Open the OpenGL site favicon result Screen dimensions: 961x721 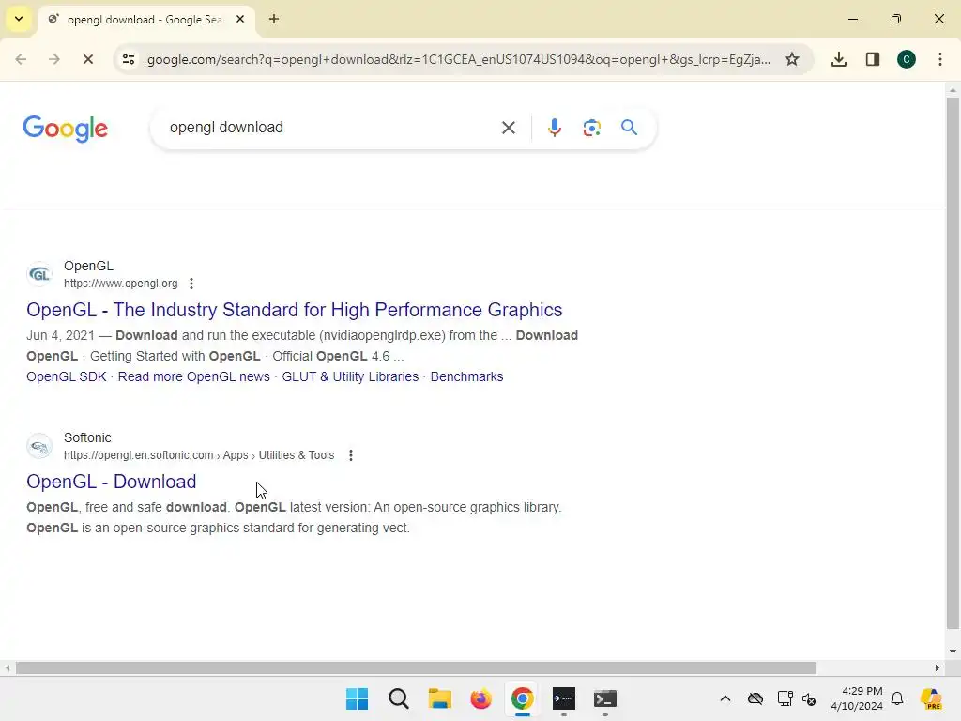pos(39,275)
